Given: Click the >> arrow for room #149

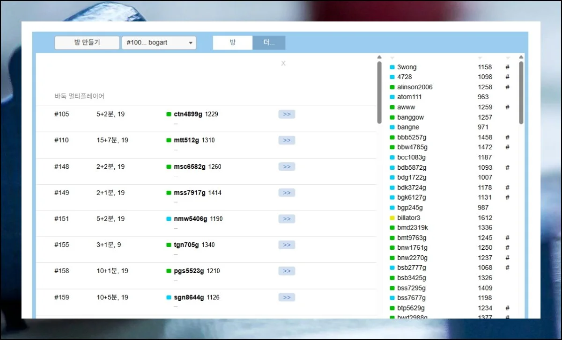Looking at the screenshot, I should click(287, 193).
